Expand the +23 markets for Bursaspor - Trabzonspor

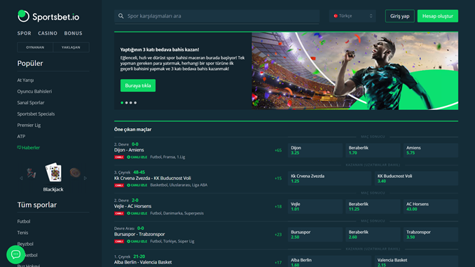click(278, 235)
